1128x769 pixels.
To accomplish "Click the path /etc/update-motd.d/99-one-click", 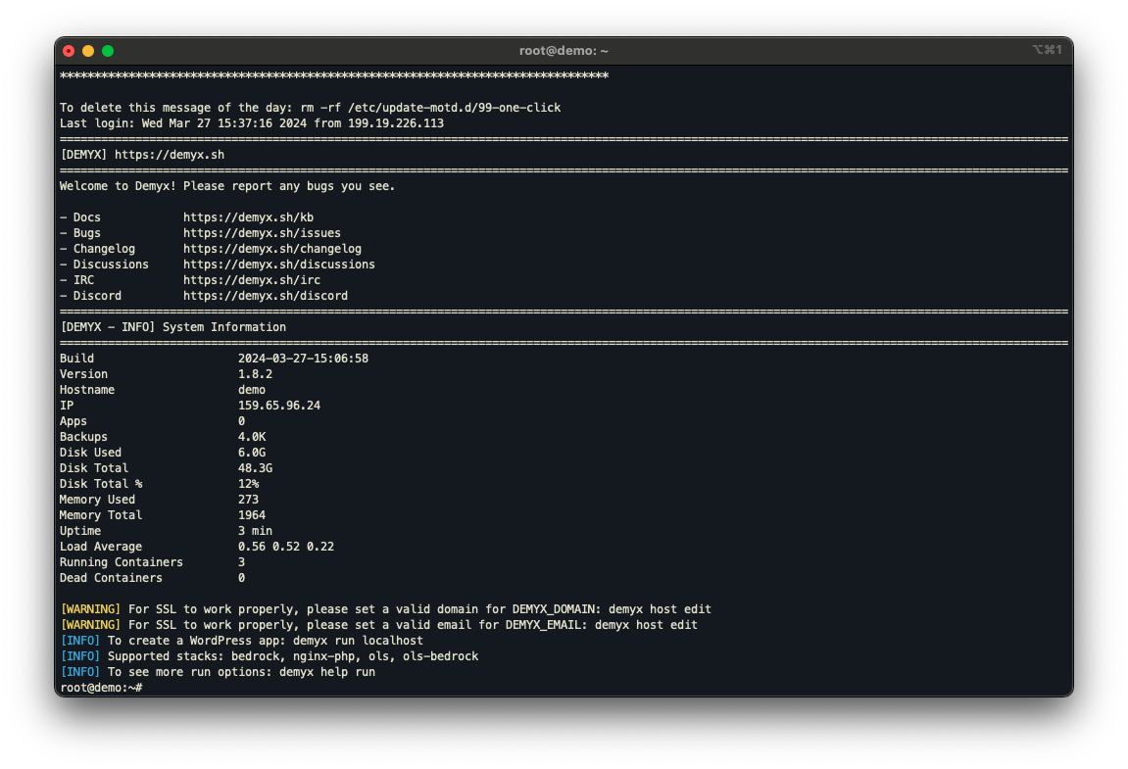I will (x=454, y=108).
